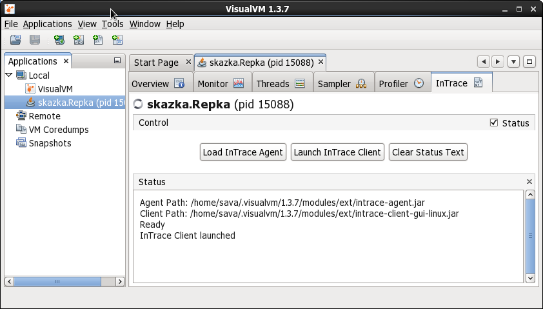This screenshot has width=543, height=309.
Task: Click the Client Path status line
Action: click(299, 214)
